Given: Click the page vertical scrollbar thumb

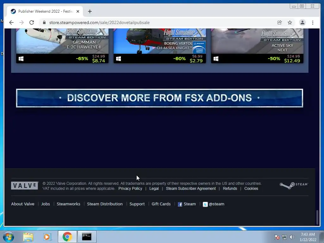Looking at the screenshot, I should [317, 217].
